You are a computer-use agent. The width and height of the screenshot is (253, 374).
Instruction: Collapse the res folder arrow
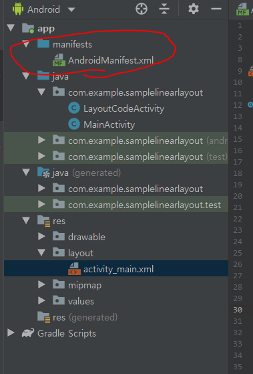26,220
